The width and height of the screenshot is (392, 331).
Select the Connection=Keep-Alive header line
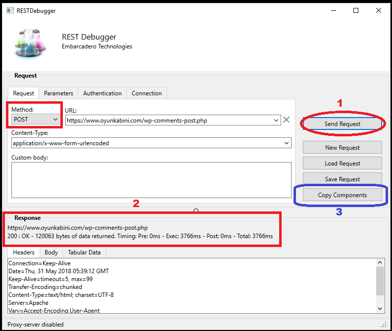pos(40,263)
